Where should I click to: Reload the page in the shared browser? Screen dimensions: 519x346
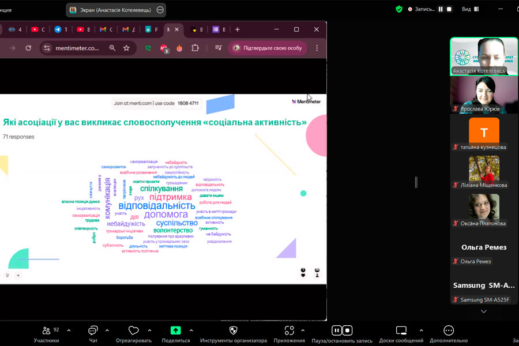pyautogui.click(x=28, y=48)
